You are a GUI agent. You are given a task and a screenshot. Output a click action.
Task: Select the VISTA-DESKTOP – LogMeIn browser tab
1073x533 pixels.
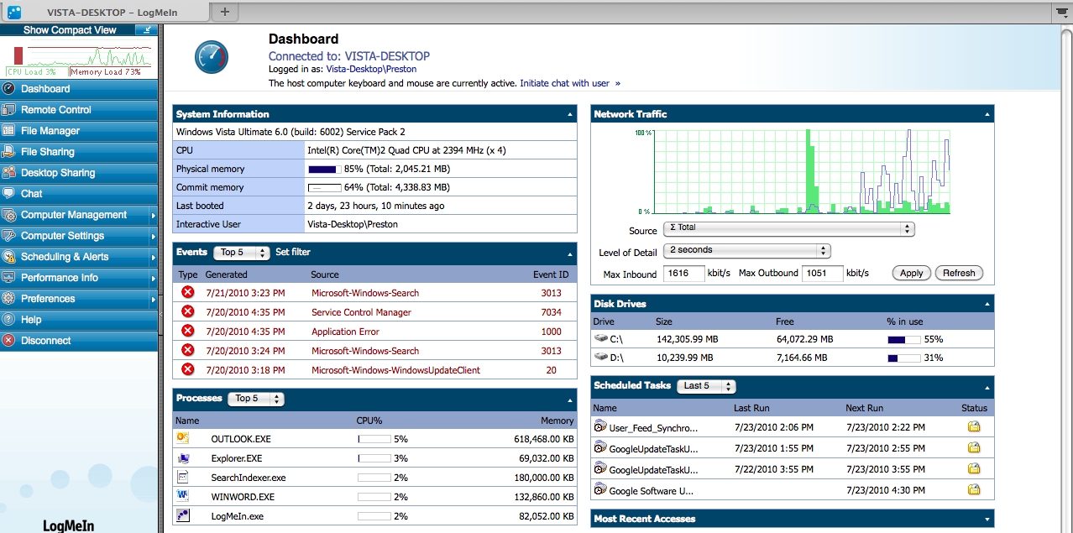click(x=105, y=12)
